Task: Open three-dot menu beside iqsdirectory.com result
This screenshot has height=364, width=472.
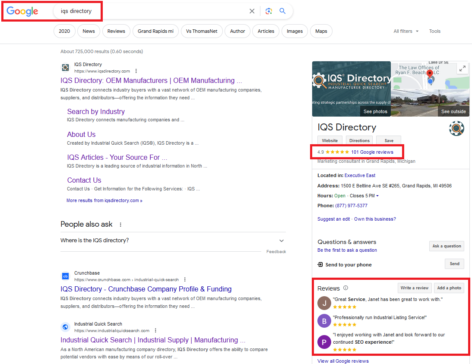Action: point(136,71)
